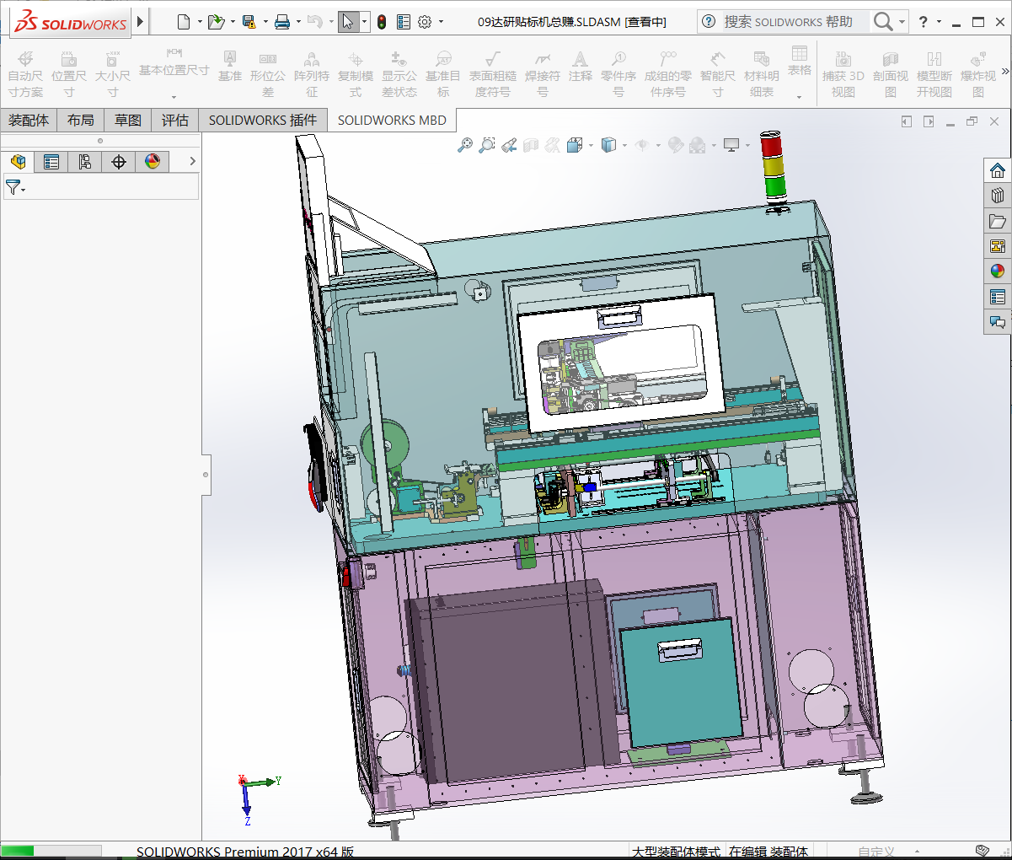Screen dimensions: 1012x860
Task: Open SOLIDWORKS Resources home icon in task pane
Action: pyautogui.click(x=998, y=170)
